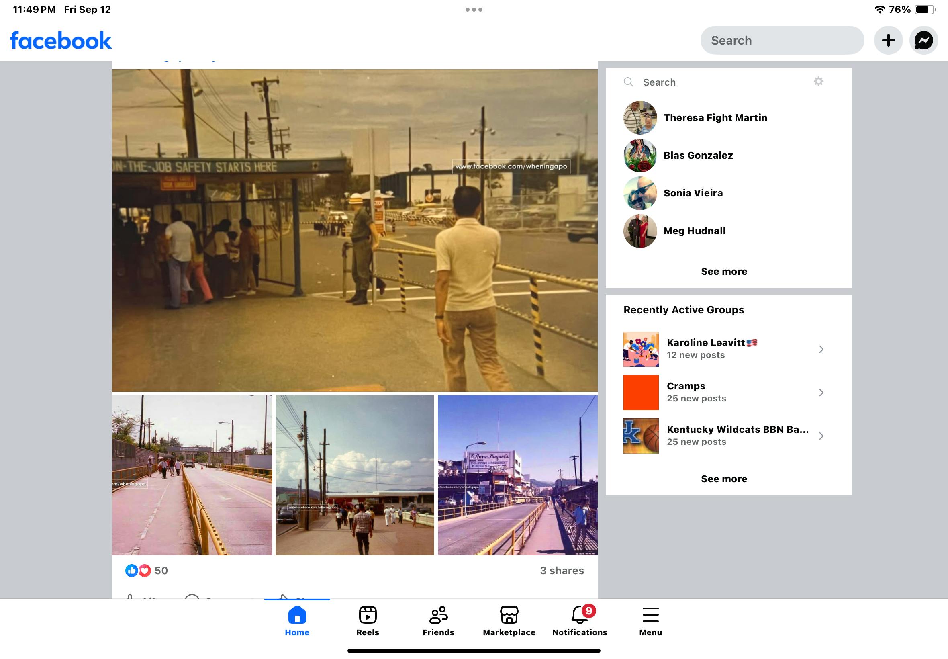Open chat with Theresa Fight Martin
Viewport: 948px width, 659px height.
click(x=715, y=118)
